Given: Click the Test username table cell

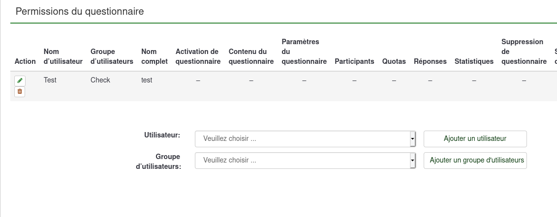Looking at the screenshot, I should [x=50, y=80].
